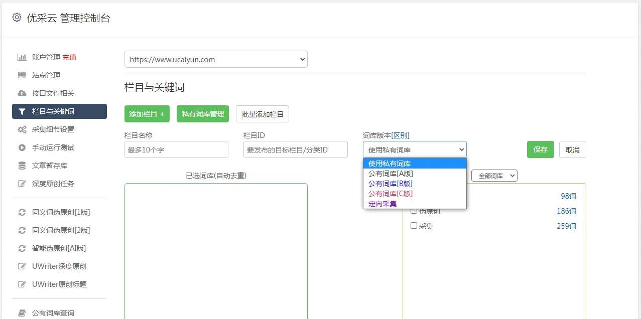
Task: Click the 采集细节设置 gears icon
Action: click(21, 129)
